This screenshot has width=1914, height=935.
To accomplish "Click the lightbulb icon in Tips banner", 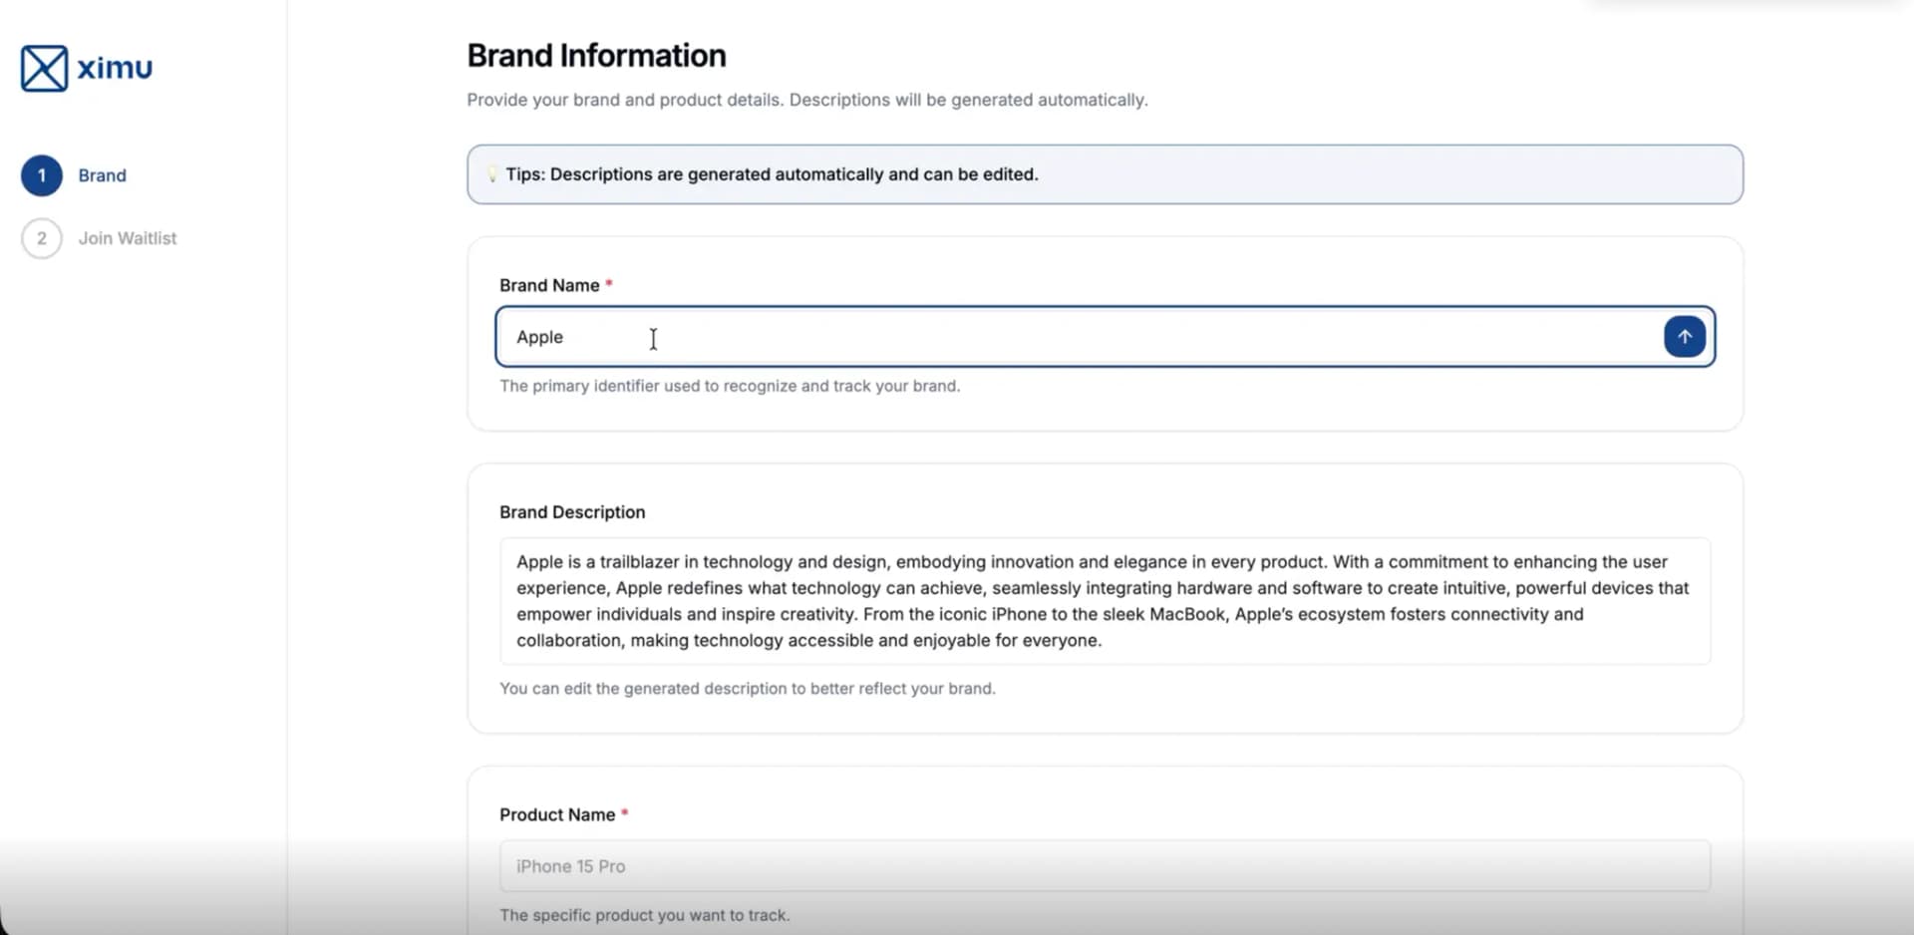I will pyautogui.click(x=491, y=174).
